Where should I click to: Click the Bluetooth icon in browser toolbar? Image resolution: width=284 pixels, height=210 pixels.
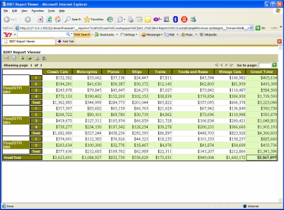point(176,19)
